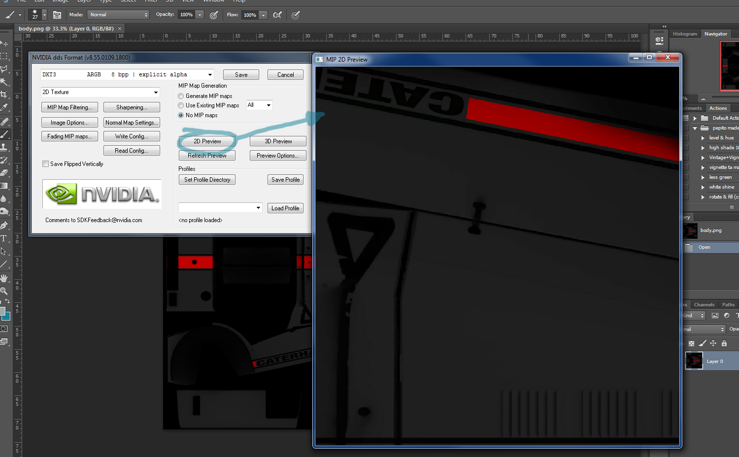Select the Move tool

pos(5,43)
